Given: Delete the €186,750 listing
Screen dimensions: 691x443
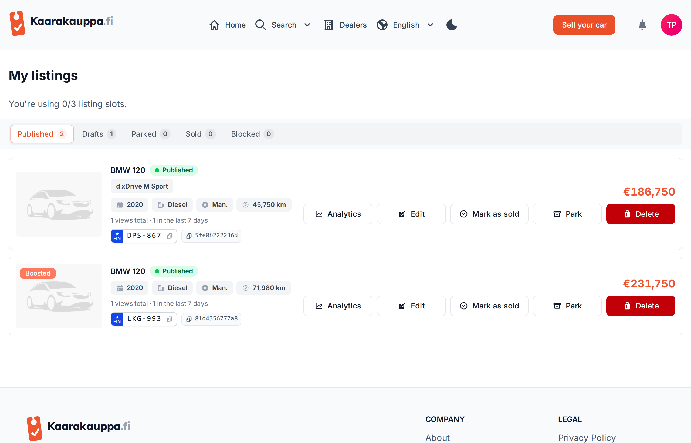Looking at the screenshot, I should (641, 214).
